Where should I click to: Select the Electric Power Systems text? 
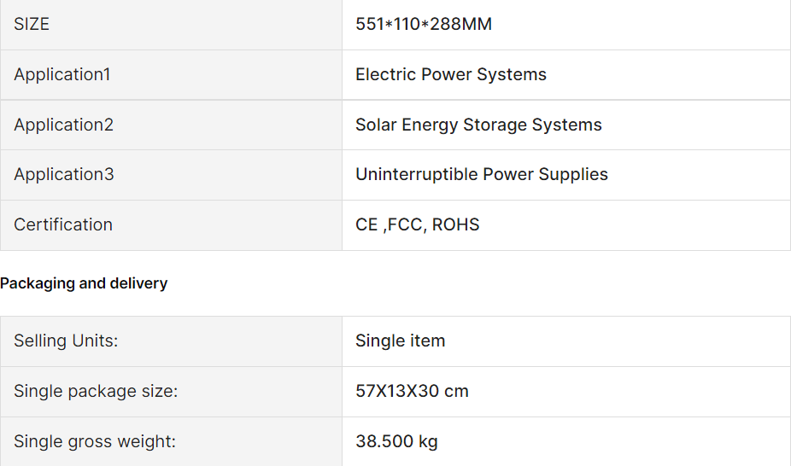click(451, 74)
